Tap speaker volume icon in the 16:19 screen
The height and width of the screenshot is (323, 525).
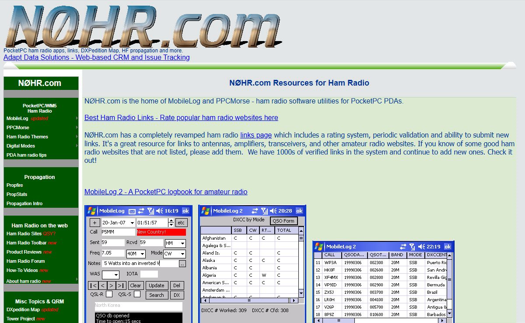pos(160,211)
